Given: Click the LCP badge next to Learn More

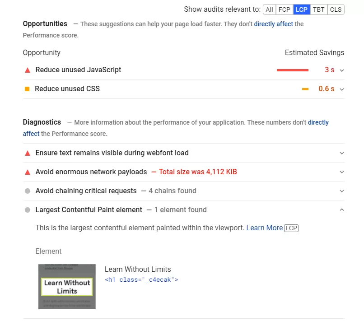Looking at the screenshot, I should click(291, 228).
